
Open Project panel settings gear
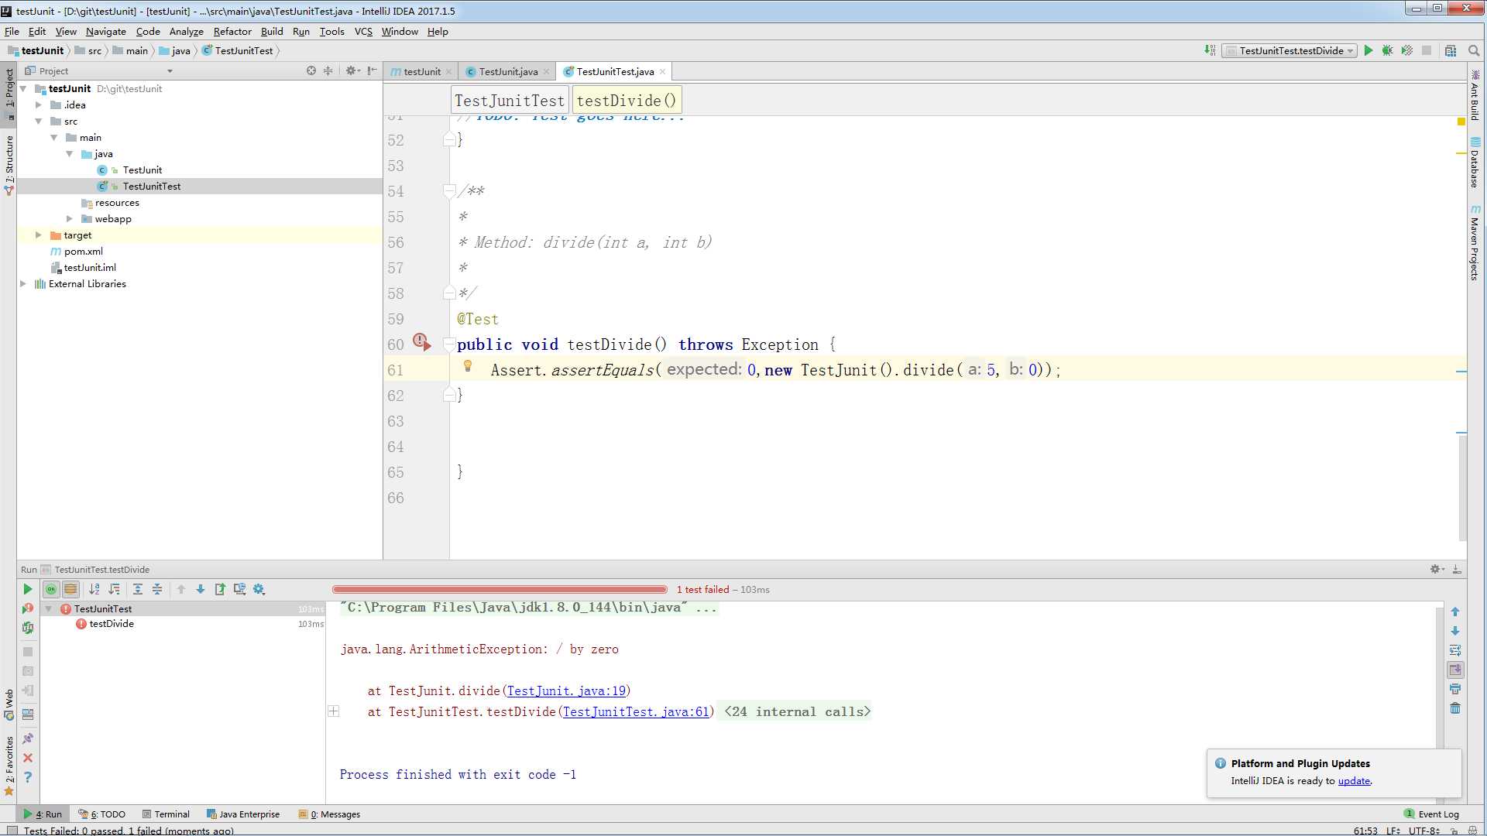click(352, 71)
